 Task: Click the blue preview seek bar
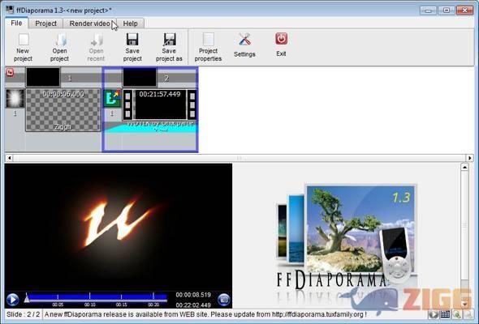click(97, 296)
